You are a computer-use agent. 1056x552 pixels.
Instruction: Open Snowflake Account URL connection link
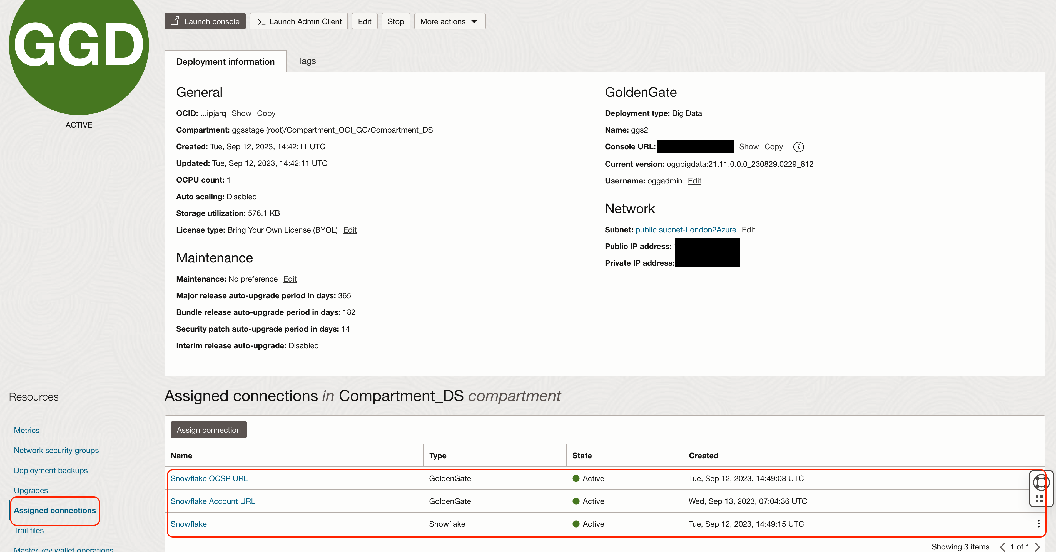click(213, 501)
